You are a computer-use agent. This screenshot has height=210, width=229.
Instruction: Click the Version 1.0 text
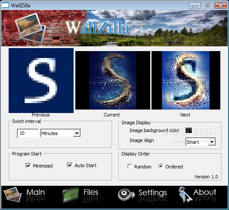pyautogui.click(x=206, y=177)
